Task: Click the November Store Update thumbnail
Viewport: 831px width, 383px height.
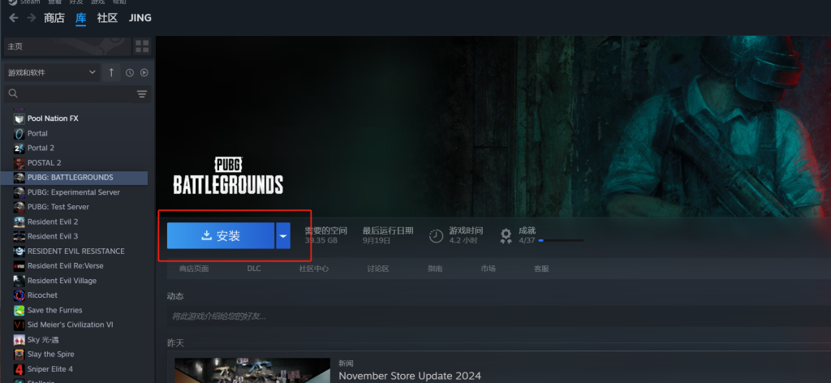Action: pyautogui.click(x=253, y=370)
